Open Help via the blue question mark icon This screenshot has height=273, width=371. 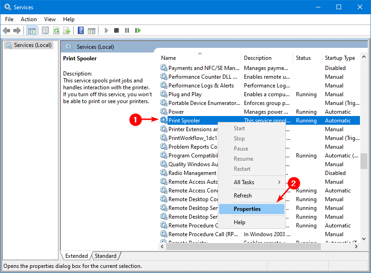coord(81,30)
